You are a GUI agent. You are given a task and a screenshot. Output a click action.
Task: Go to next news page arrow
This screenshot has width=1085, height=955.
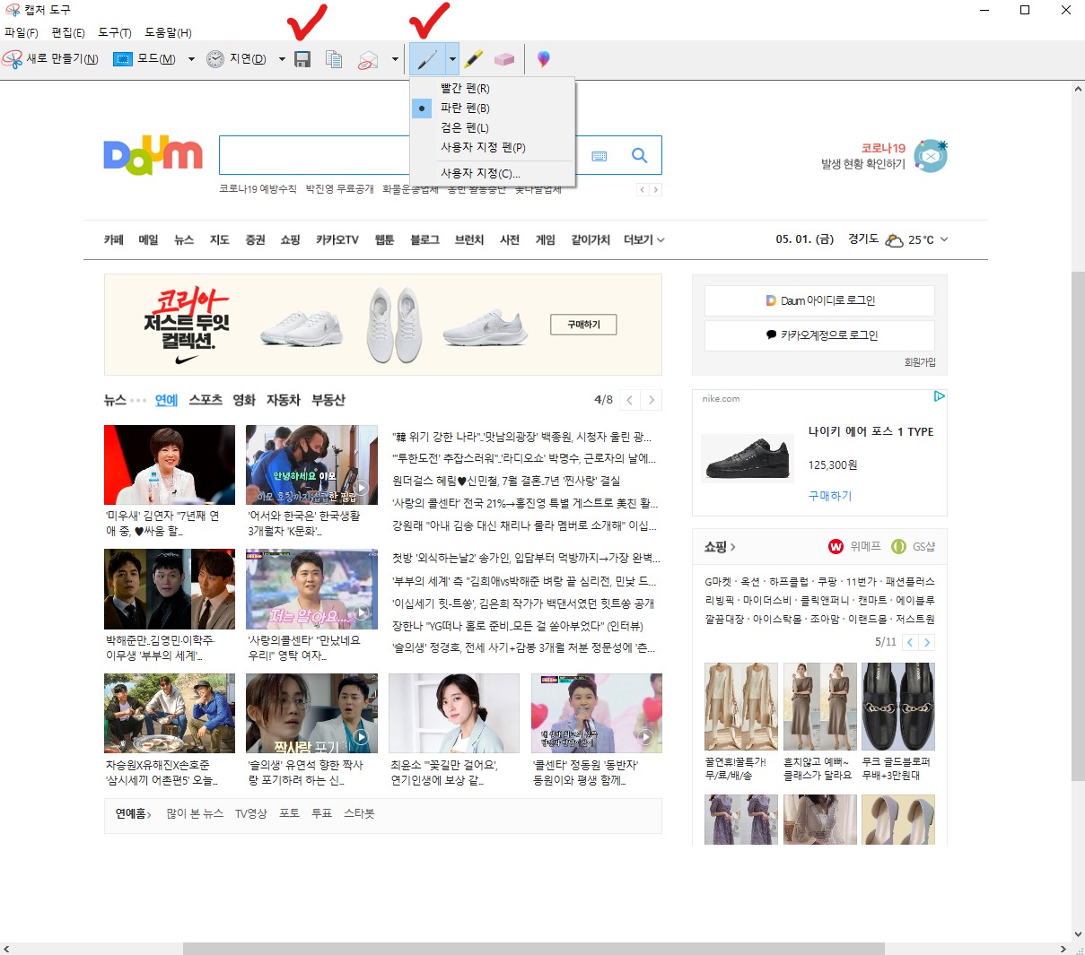652,400
